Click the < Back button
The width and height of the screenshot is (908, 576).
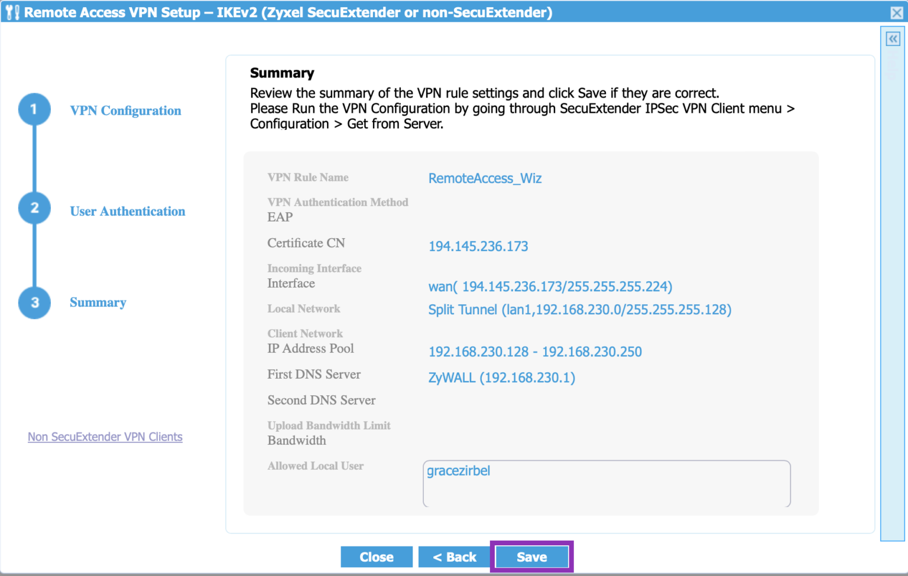tap(454, 557)
